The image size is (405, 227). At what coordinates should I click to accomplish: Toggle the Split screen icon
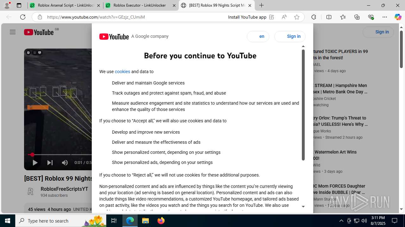pos(329,17)
